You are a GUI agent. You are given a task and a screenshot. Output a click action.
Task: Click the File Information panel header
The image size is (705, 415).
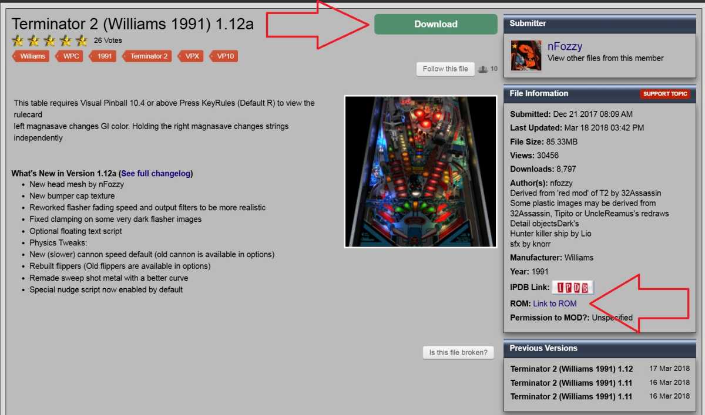599,93
